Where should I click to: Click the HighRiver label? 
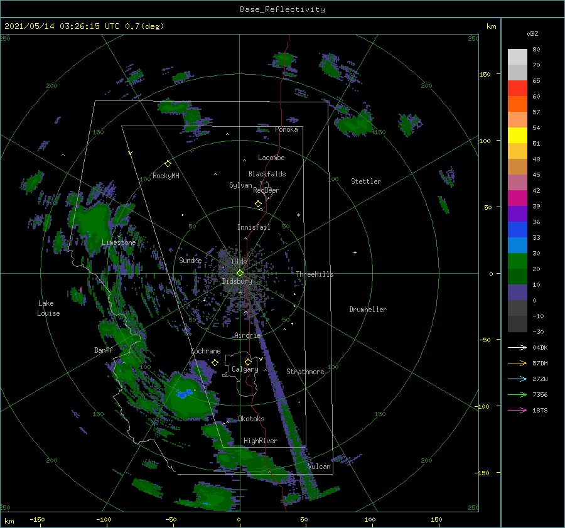point(261,441)
